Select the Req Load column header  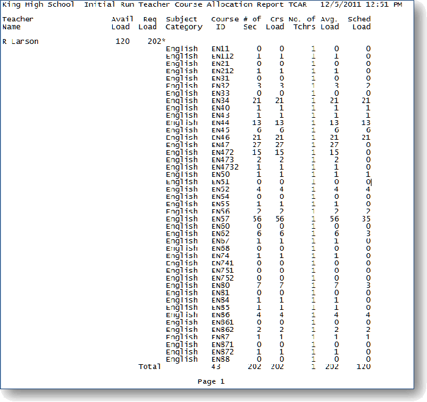[x=148, y=23]
